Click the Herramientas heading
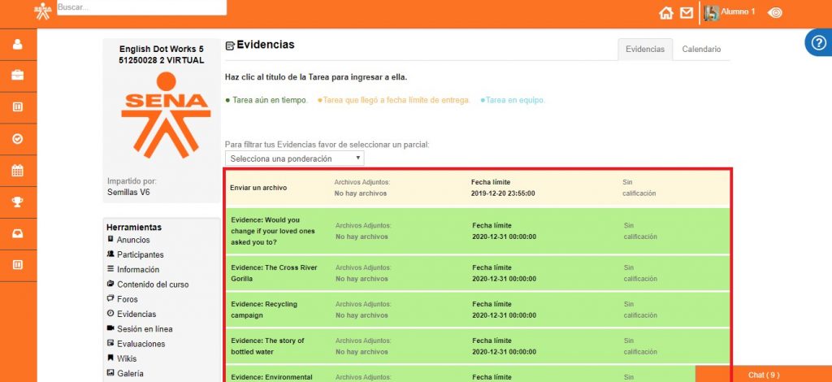 134,227
